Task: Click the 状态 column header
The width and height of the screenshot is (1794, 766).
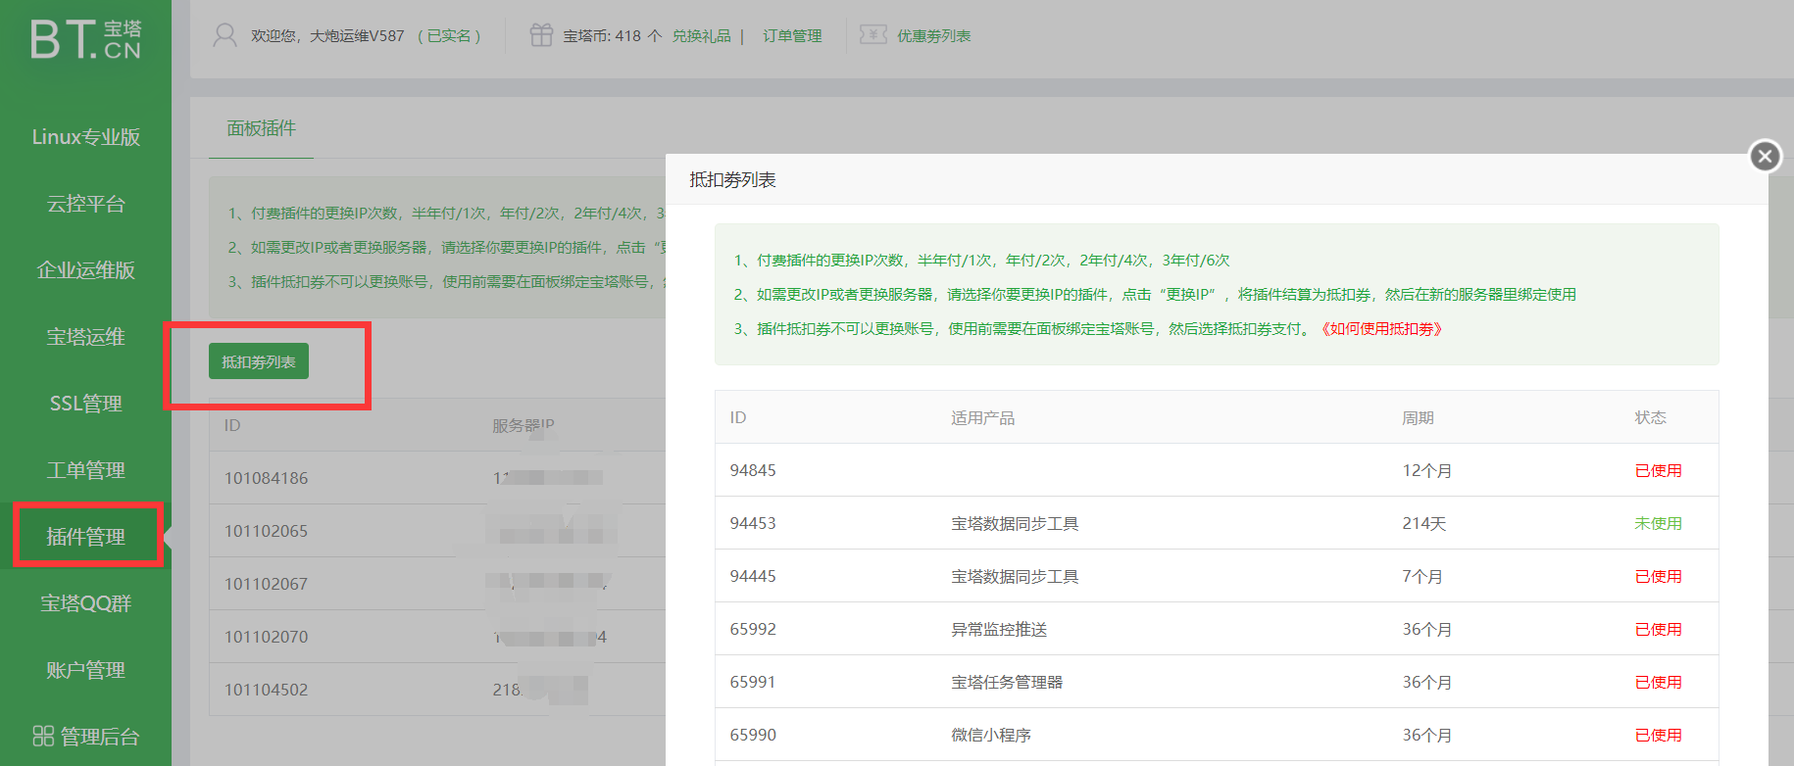Action: click(x=1650, y=417)
